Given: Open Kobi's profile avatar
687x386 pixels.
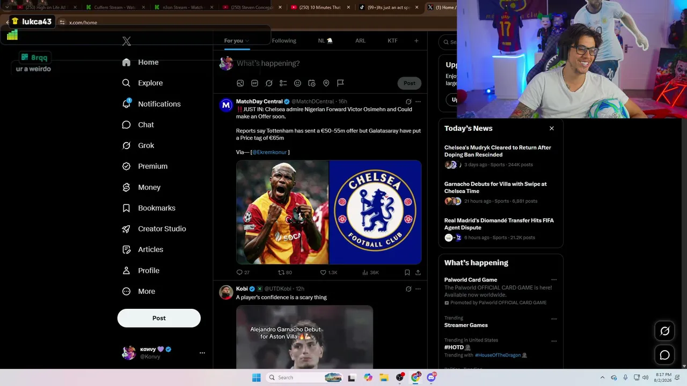Looking at the screenshot, I should click(226, 292).
